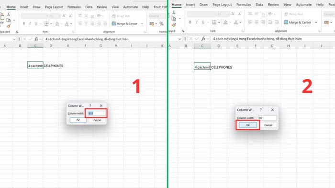Screen dimensions: 335x188
Task: Open Merge & Center dropdown arrow, left window
Action: point(142,24)
